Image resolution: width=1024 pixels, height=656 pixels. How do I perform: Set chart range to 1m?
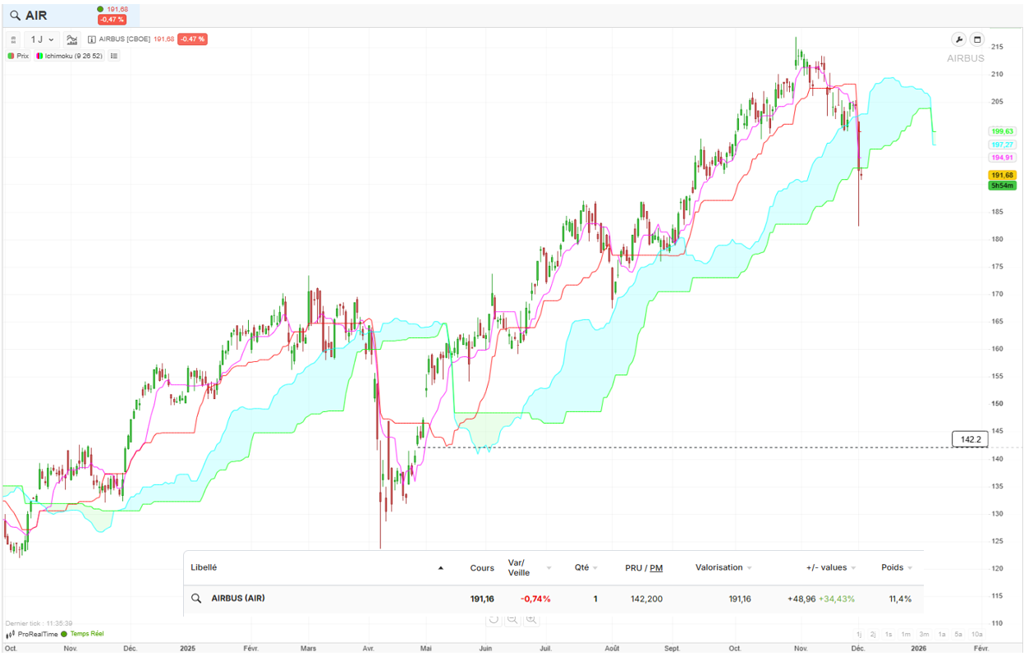(906, 634)
